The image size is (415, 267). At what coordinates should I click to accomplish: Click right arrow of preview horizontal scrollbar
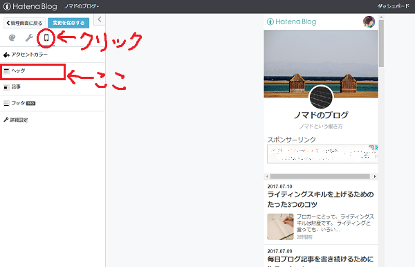375,176
